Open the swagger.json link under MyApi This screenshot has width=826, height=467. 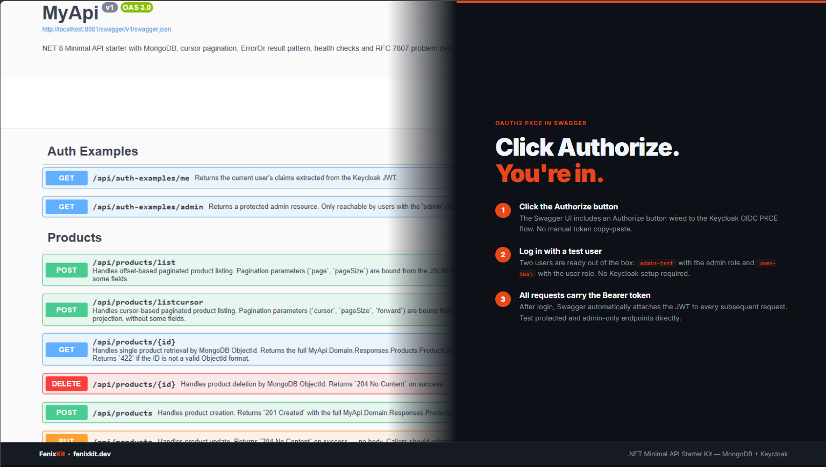[x=106, y=30]
